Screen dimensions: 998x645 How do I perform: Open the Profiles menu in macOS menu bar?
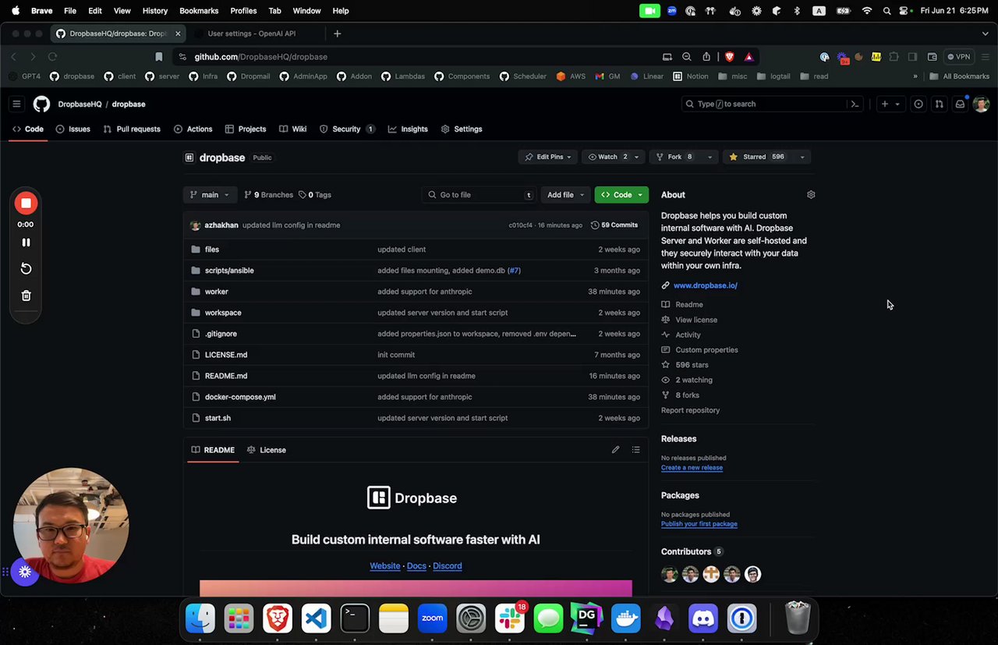(243, 11)
